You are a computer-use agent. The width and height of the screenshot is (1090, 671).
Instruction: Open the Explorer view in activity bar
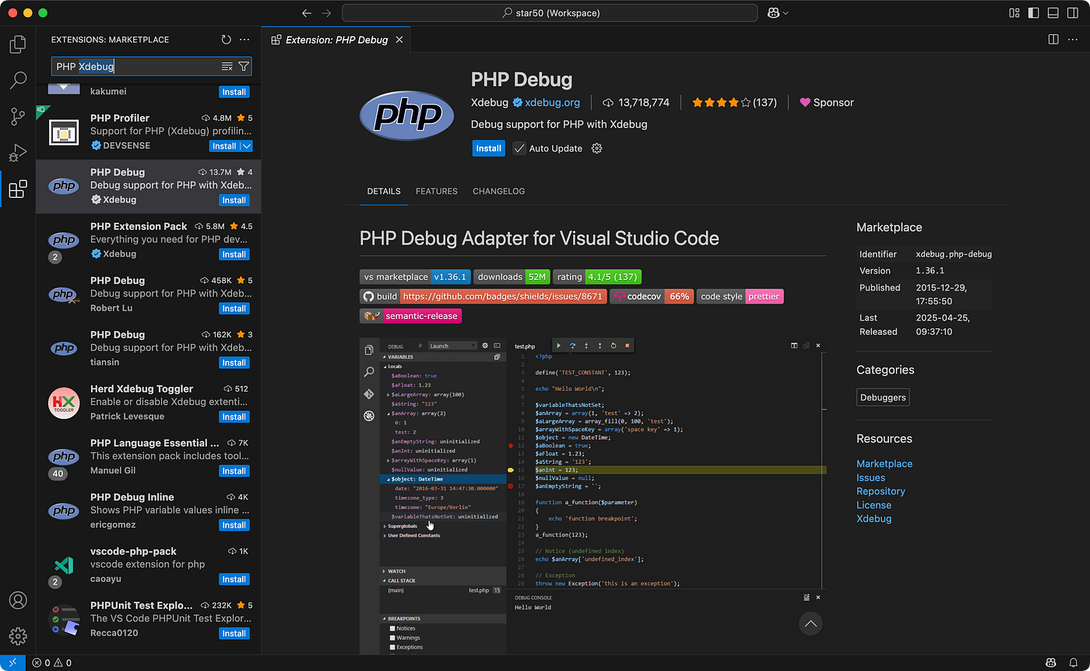click(17, 44)
